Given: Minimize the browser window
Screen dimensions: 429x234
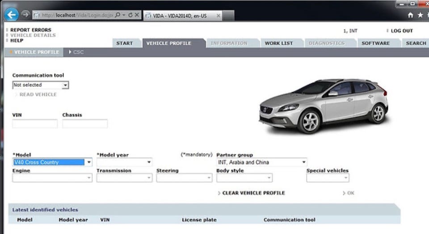Looking at the screenshot, I should 402,4.
